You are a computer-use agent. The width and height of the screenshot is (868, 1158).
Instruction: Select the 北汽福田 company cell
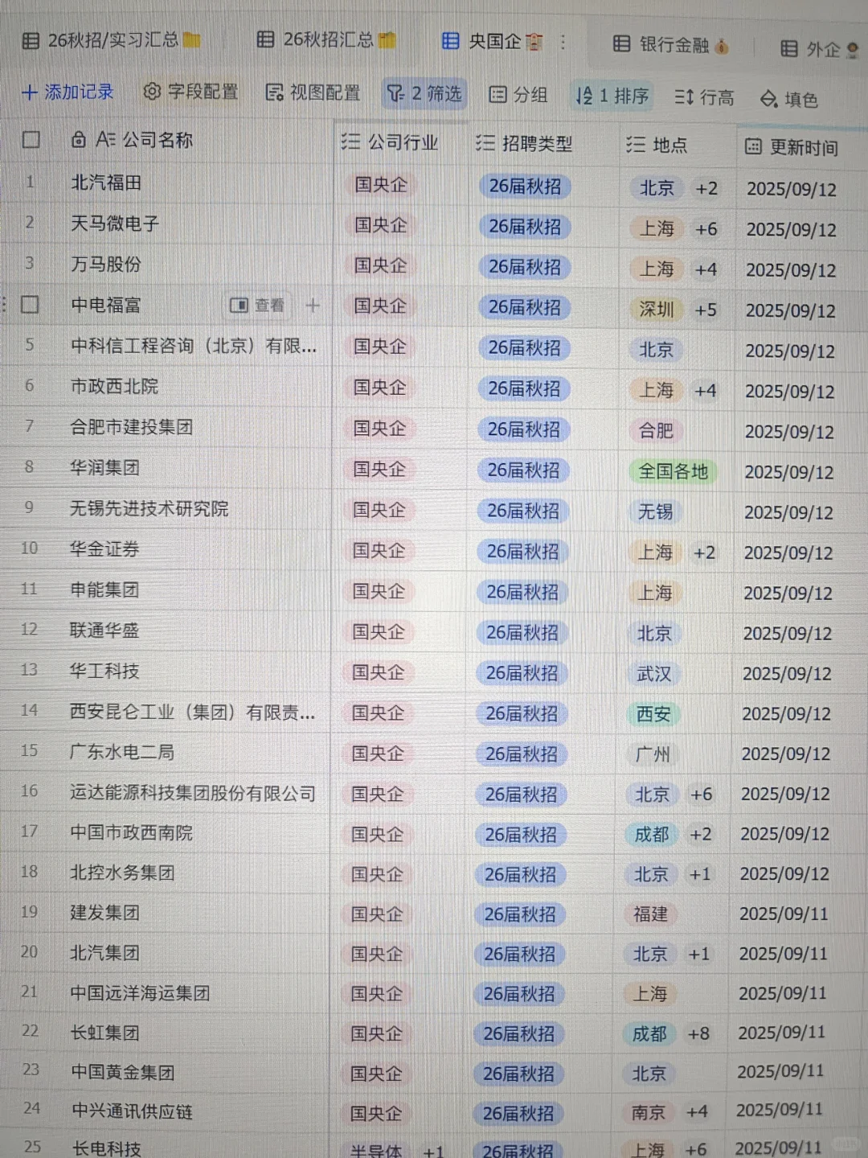click(106, 183)
